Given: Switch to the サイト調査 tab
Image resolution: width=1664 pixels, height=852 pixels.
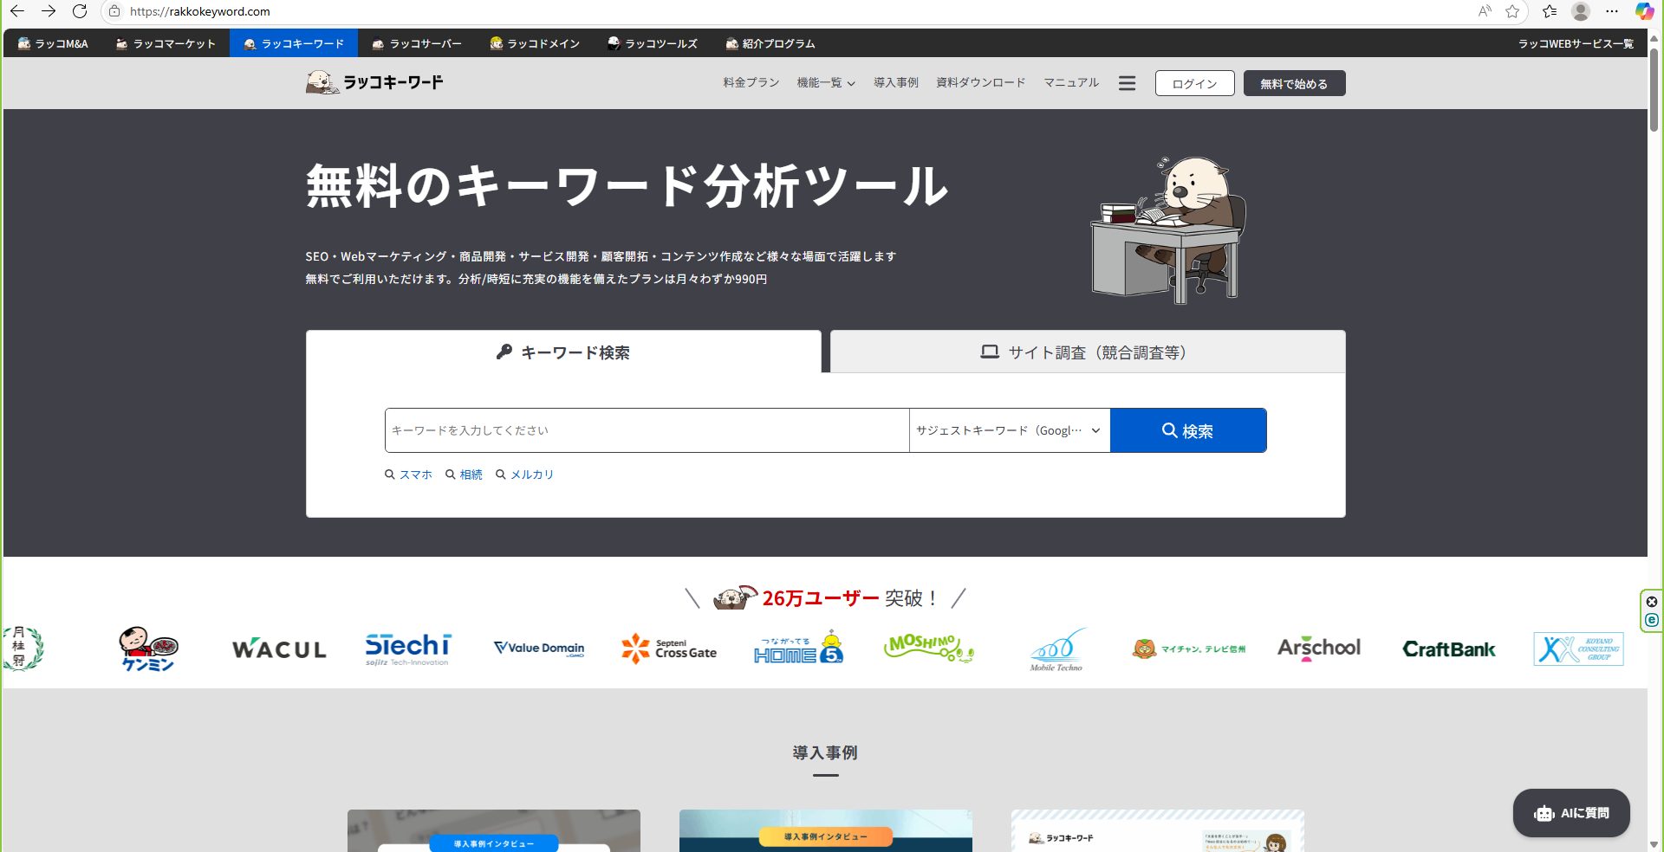Looking at the screenshot, I should click(1087, 352).
